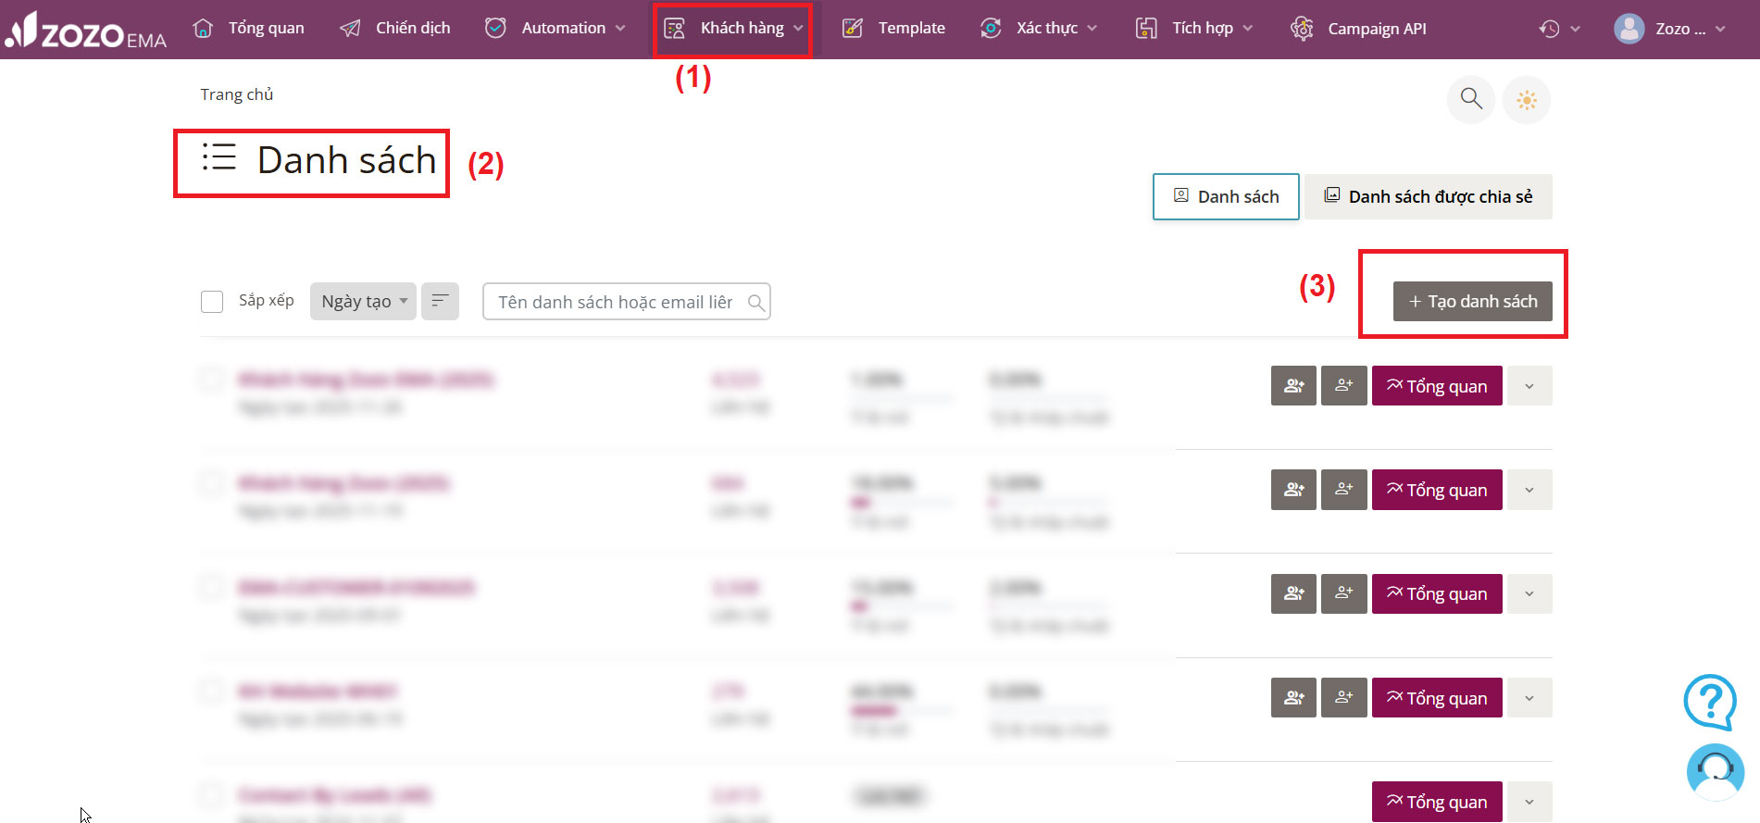Click the search magnifier icon at top right
This screenshot has width=1760, height=823.
tap(1470, 99)
